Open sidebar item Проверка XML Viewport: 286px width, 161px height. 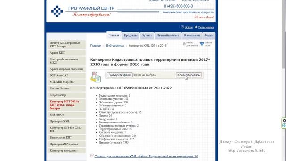tap(67, 121)
